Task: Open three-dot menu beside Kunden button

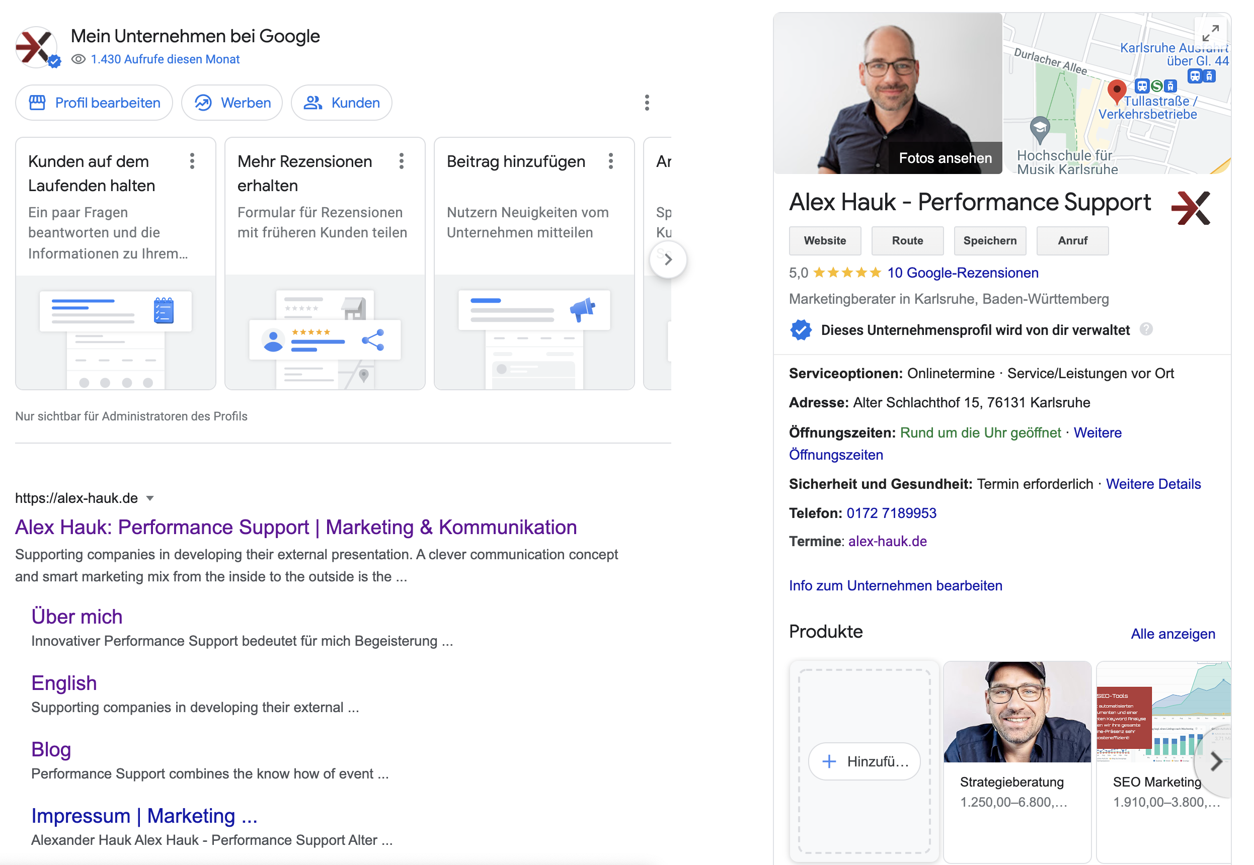Action: [647, 103]
